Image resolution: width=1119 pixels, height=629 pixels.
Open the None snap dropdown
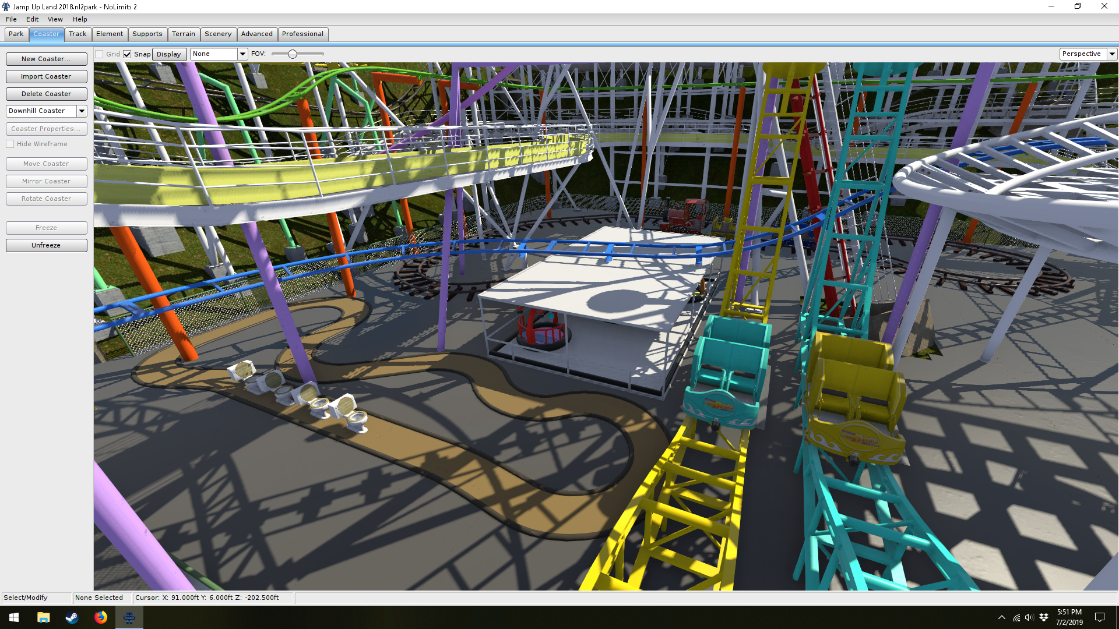(x=242, y=54)
